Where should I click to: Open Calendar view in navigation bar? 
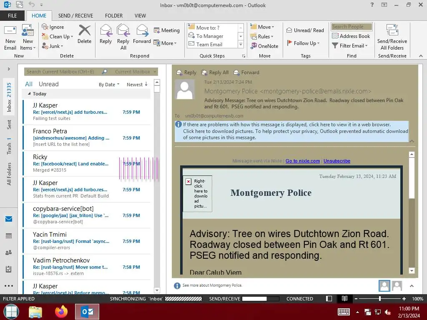(x=9, y=236)
